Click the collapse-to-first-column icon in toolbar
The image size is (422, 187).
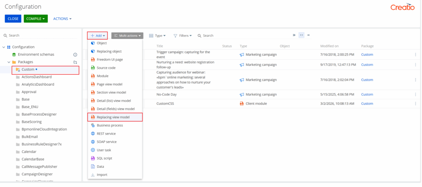[x=294, y=35]
